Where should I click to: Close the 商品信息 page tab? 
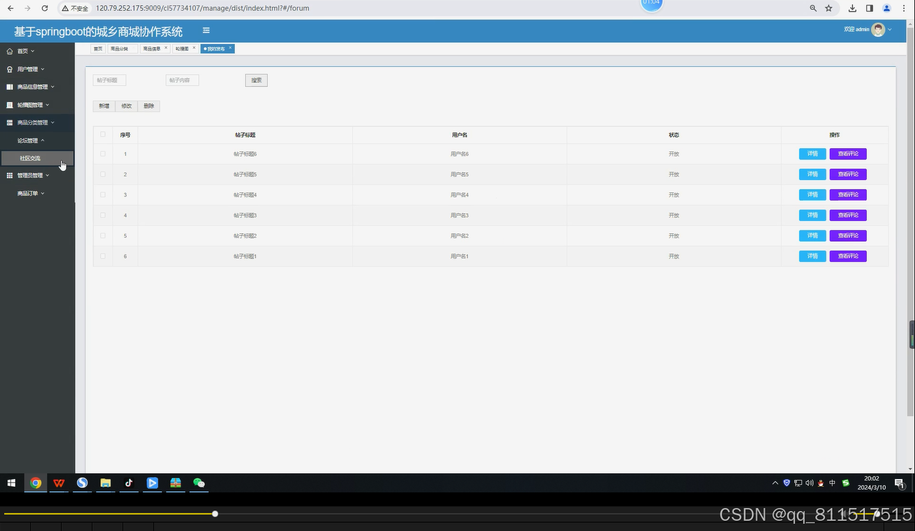pos(166,48)
